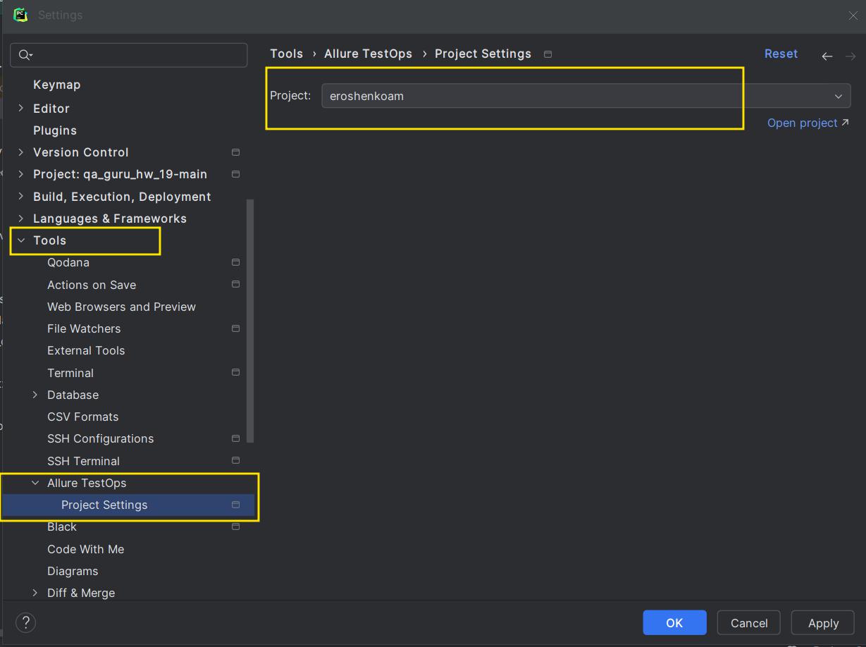Viewport: 866px width, 647px height.
Task: Close the Settings dialog window
Action: (853, 16)
